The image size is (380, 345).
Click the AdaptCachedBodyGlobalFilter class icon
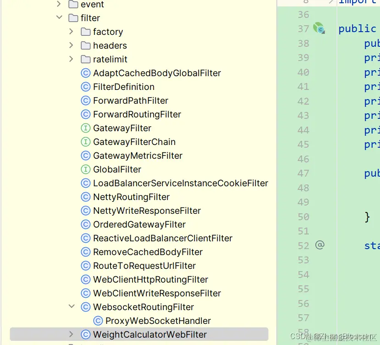pos(86,73)
